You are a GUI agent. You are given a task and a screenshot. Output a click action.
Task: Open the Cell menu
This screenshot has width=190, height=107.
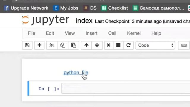point(112,33)
